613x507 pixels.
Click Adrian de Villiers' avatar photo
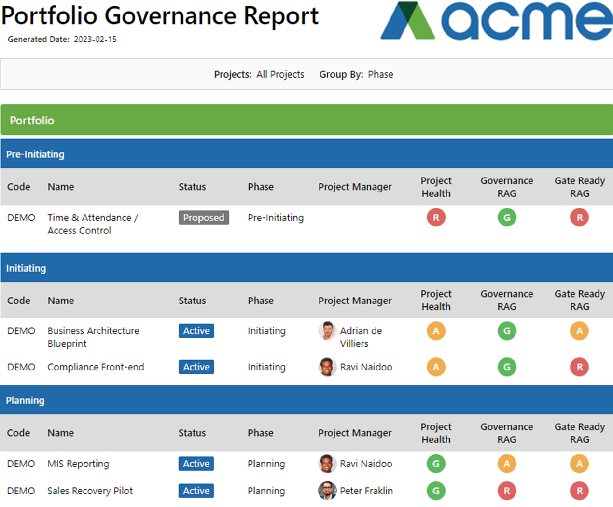click(x=327, y=331)
